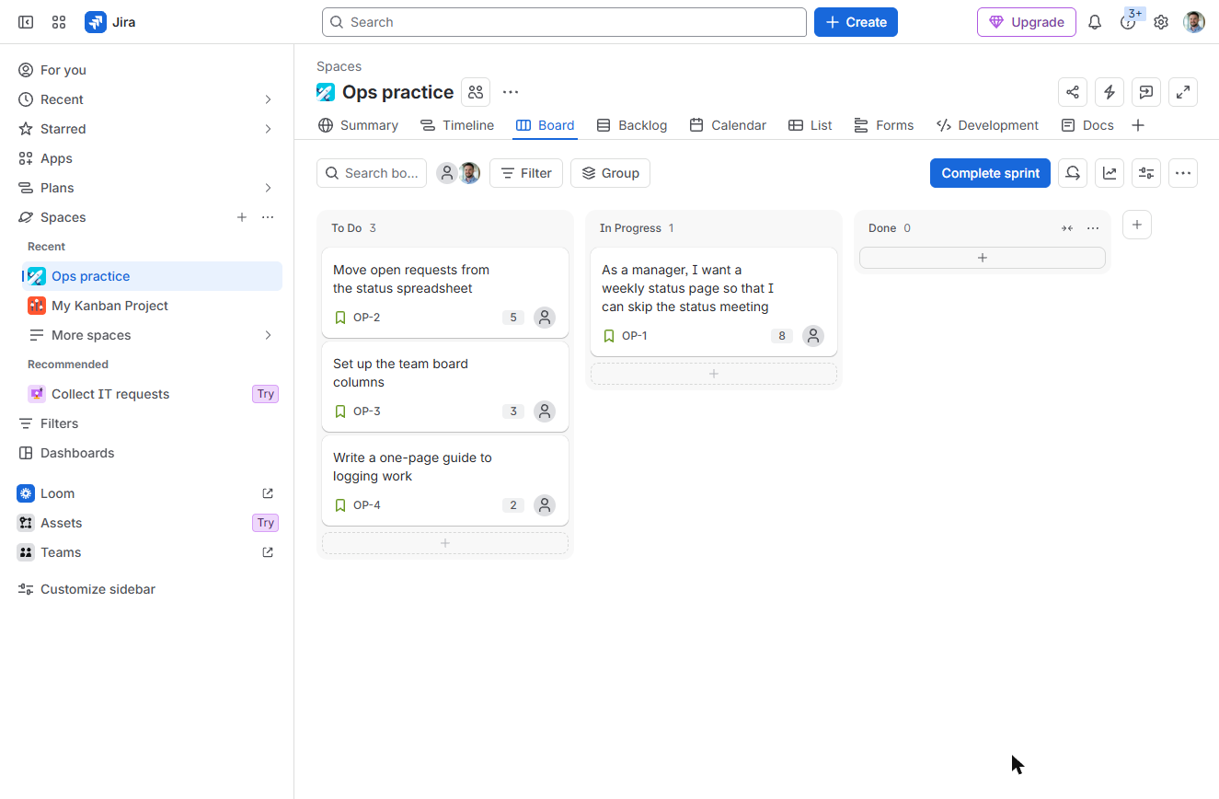The width and height of the screenshot is (1219, 799).
Task: Open the app switcher grid icon
Action: pyautogui.click(x=59, y=22)
